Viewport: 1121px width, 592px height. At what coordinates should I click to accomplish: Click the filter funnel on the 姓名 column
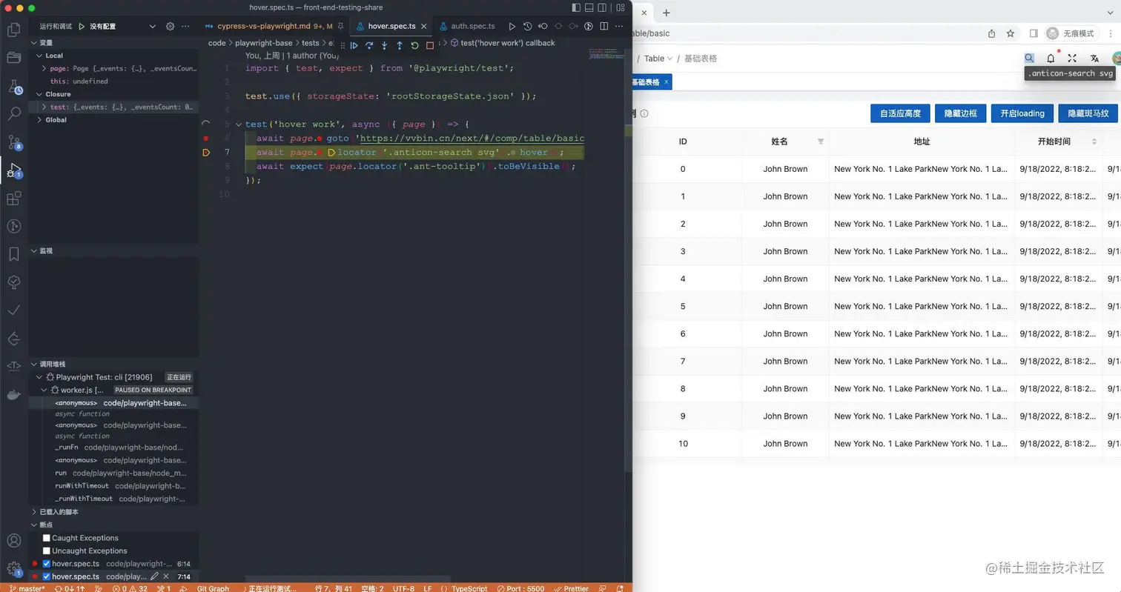821,142
